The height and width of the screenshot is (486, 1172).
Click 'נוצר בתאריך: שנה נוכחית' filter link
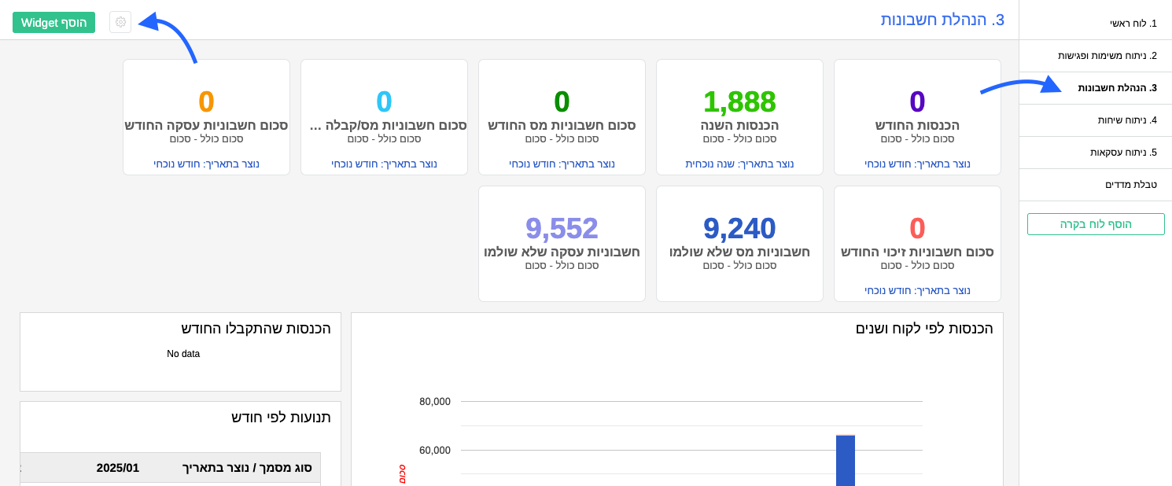tap(739, 164)
